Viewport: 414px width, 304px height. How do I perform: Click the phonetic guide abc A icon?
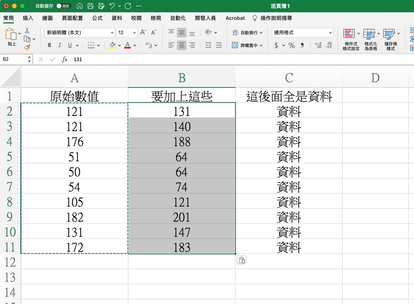pyautogui.click(x=149, y=45)
